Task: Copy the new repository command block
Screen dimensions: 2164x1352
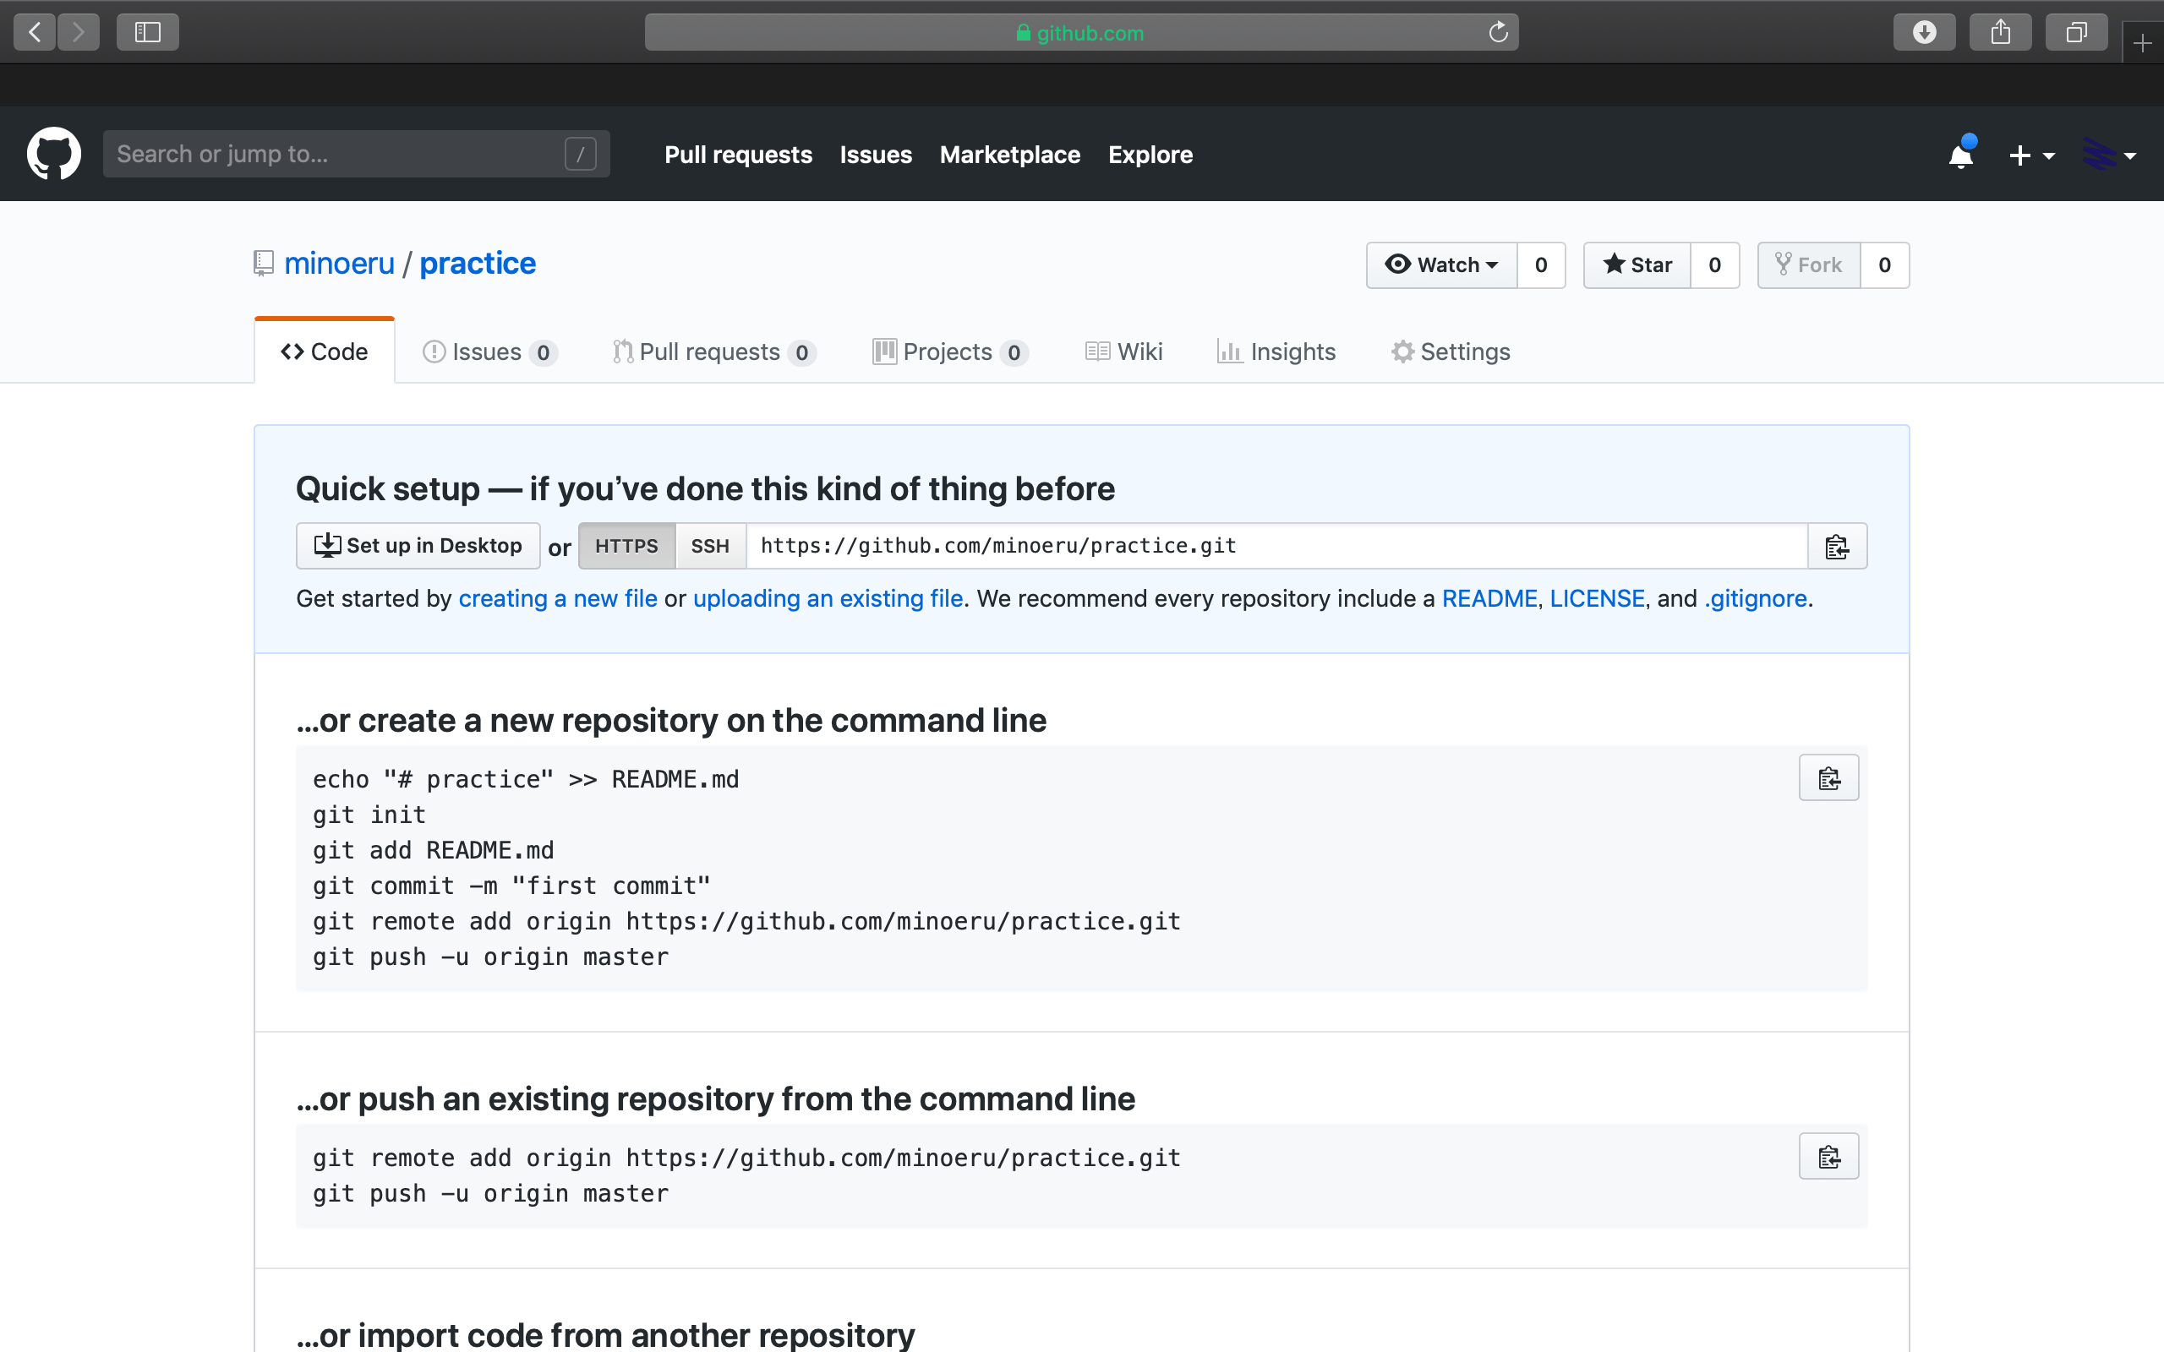Action: [1828, 777]
